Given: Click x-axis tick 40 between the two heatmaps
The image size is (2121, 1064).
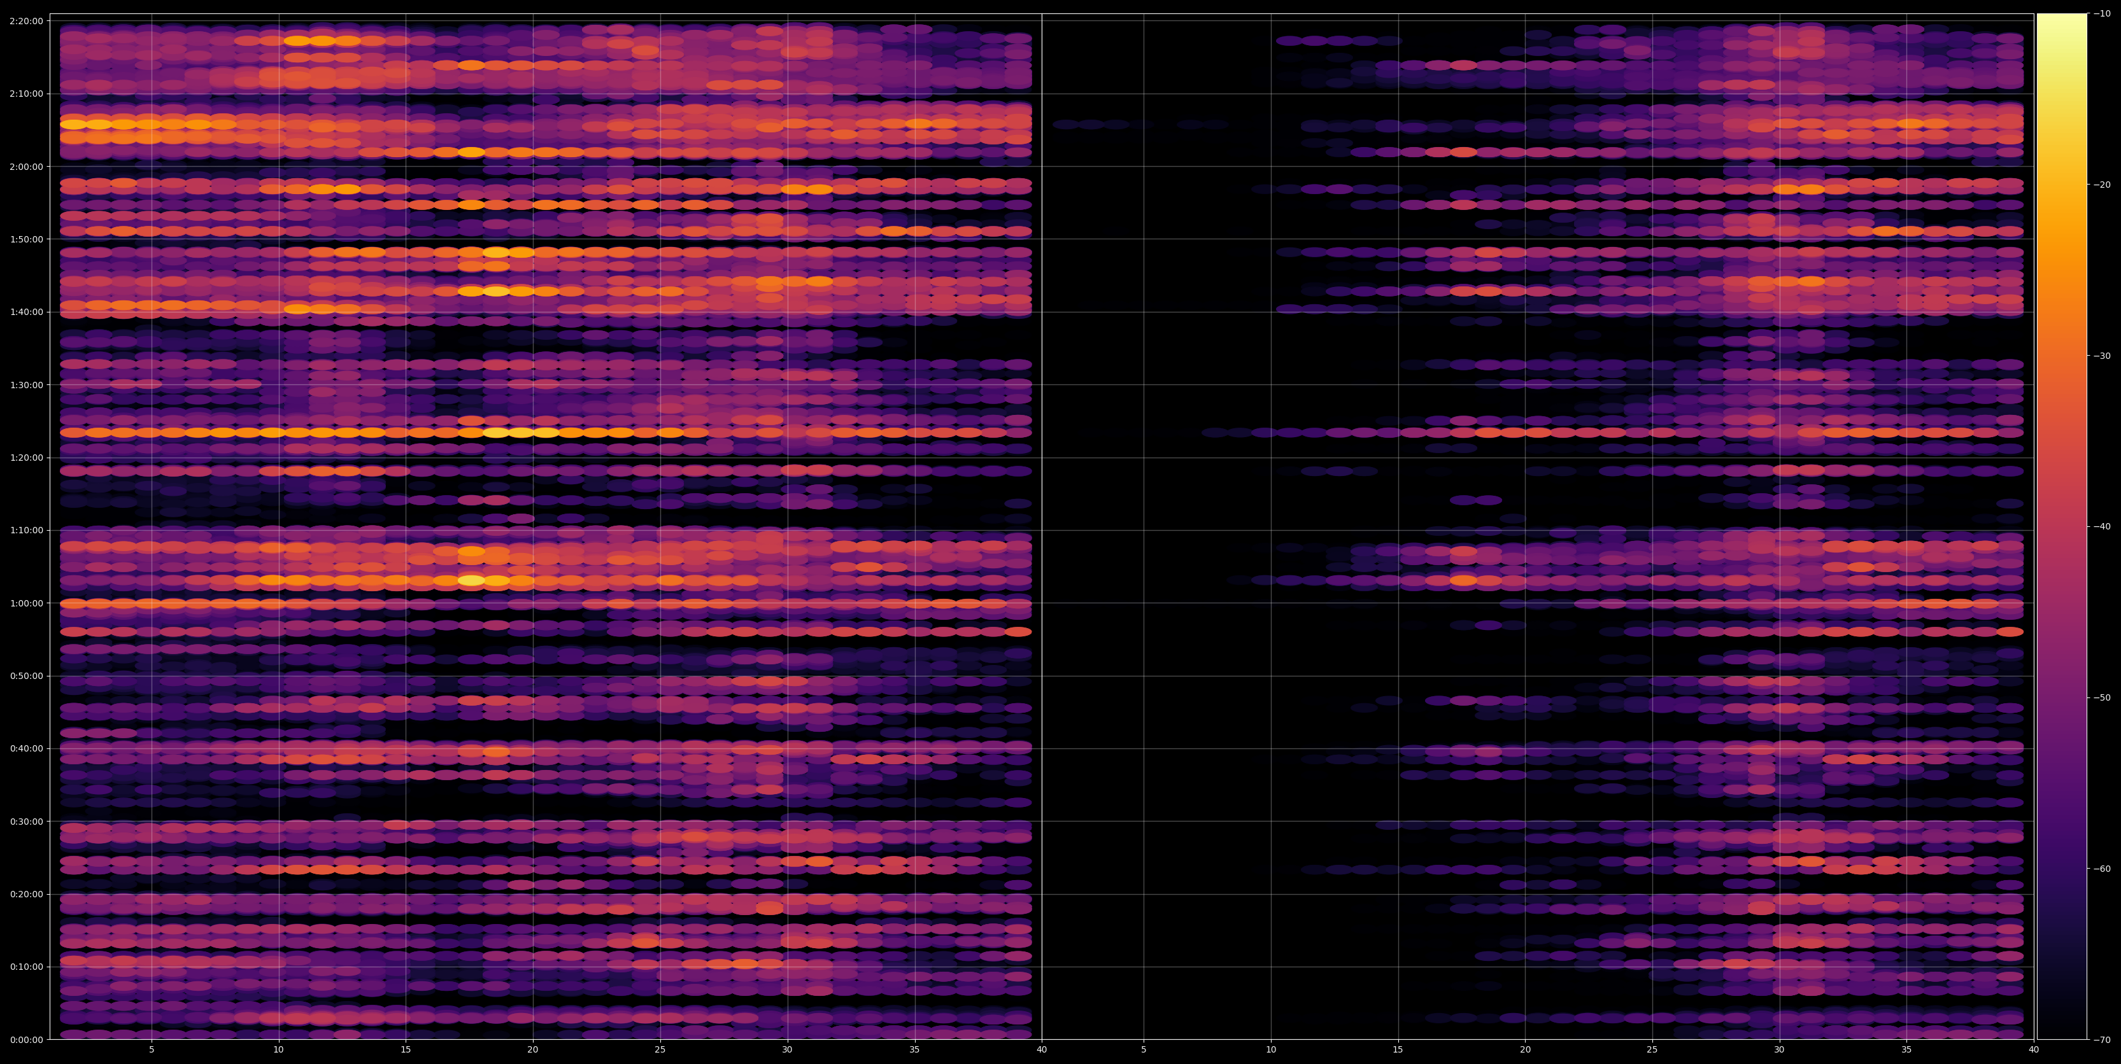Looking at the screenshot, I should (1042, 1050).
